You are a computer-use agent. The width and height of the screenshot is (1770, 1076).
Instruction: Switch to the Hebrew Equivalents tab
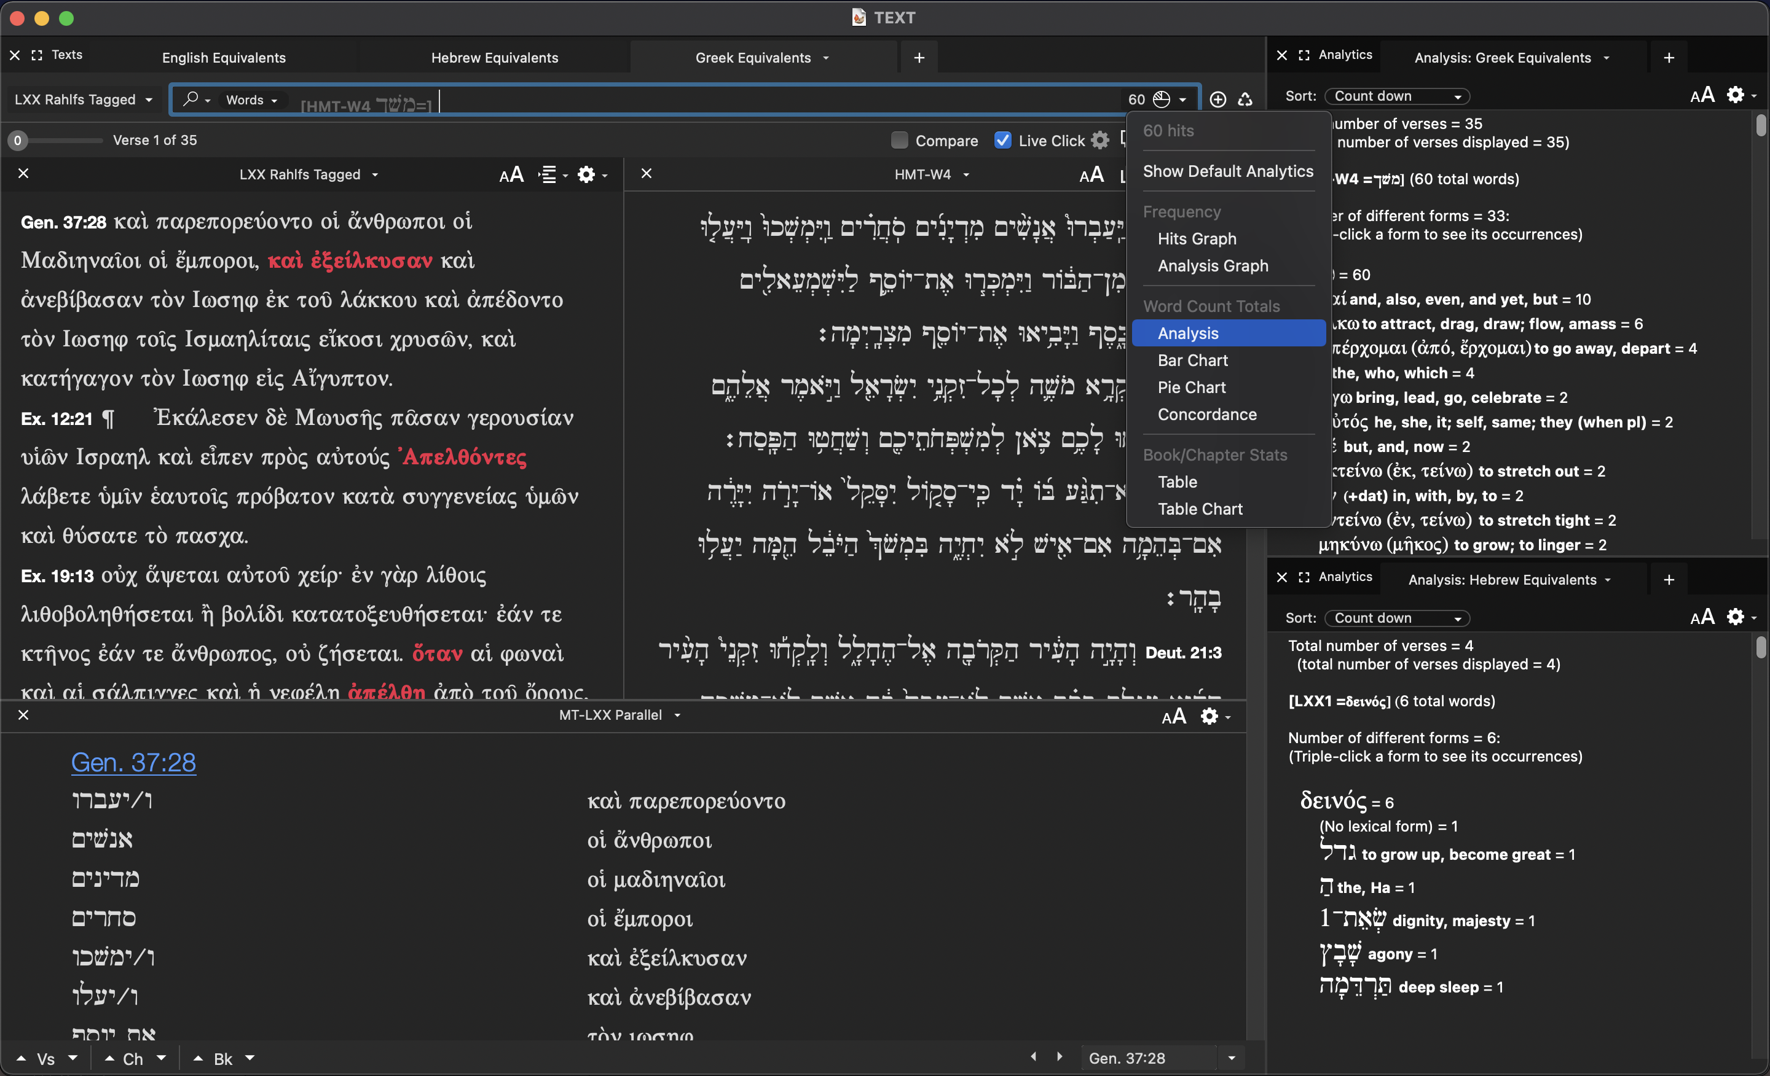tap(495, 58)
